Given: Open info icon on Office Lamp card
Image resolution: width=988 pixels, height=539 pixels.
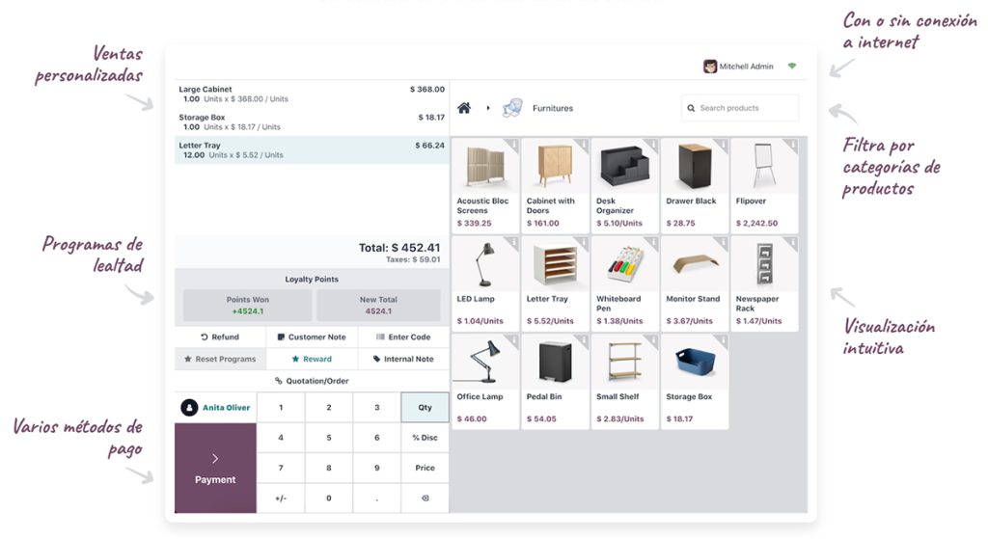Looking at the screenshot, I should coord(513,340).
